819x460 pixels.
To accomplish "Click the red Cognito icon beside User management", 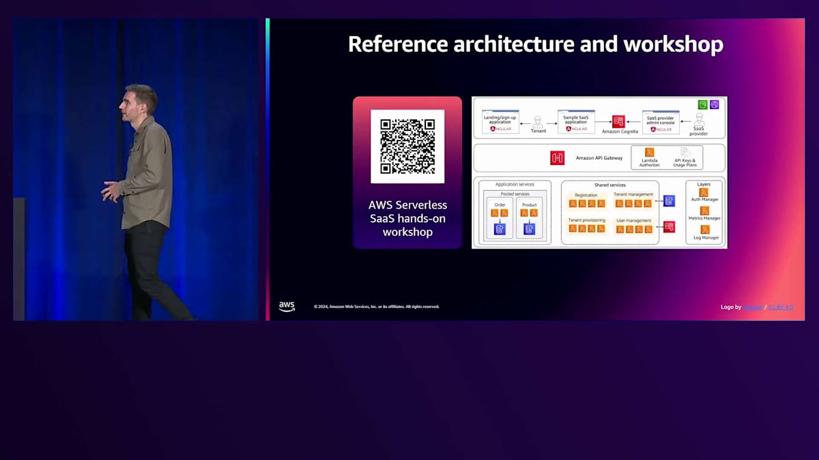I will pos(669,227).
